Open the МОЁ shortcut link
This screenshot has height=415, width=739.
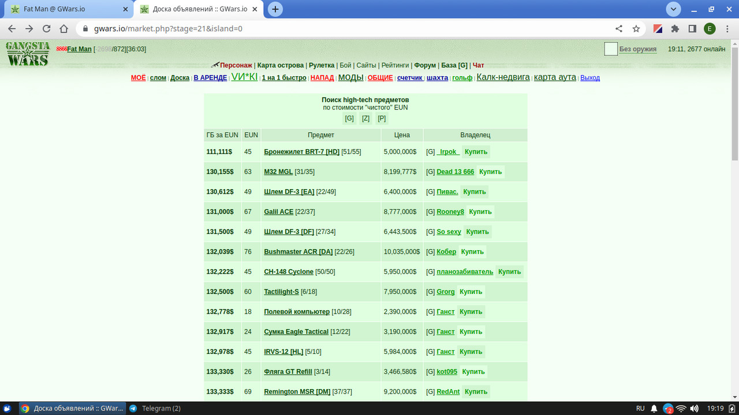[x=139, y=77]
